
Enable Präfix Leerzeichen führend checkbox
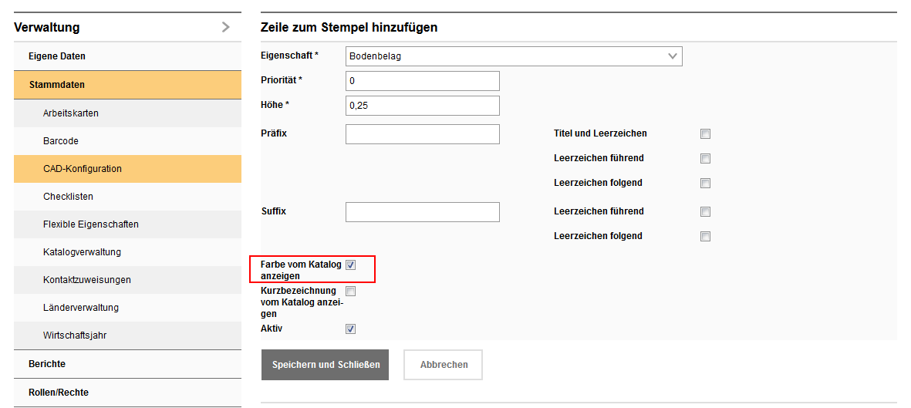705,159
